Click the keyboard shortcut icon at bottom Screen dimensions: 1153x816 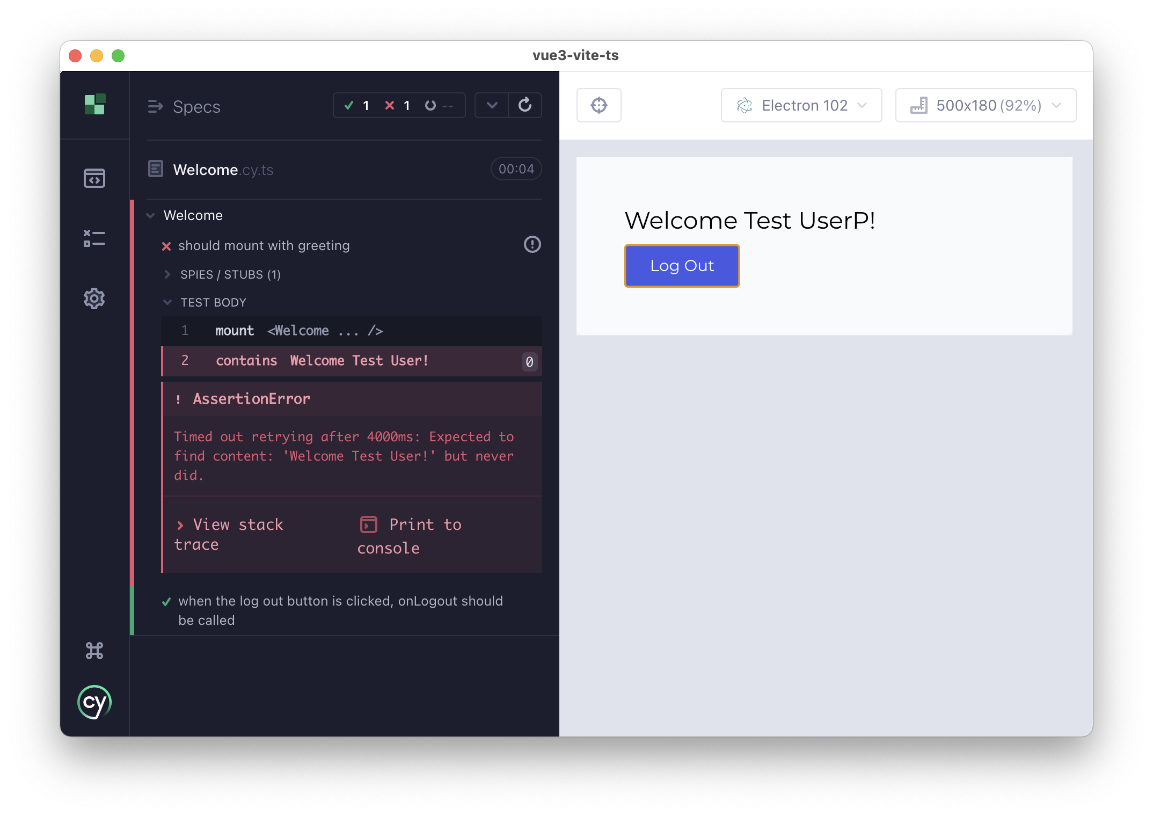96,652
